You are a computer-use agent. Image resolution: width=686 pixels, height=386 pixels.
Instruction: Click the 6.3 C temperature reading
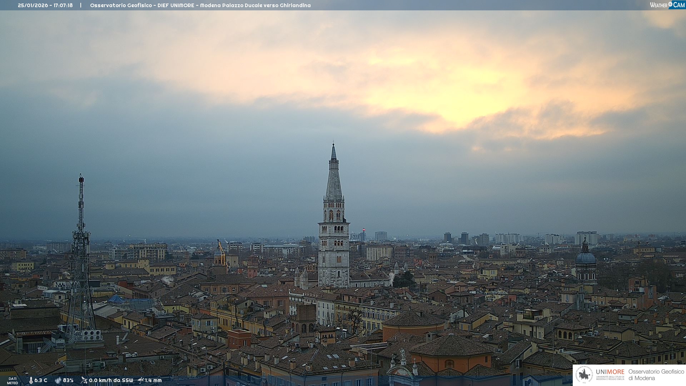[41, 380]
